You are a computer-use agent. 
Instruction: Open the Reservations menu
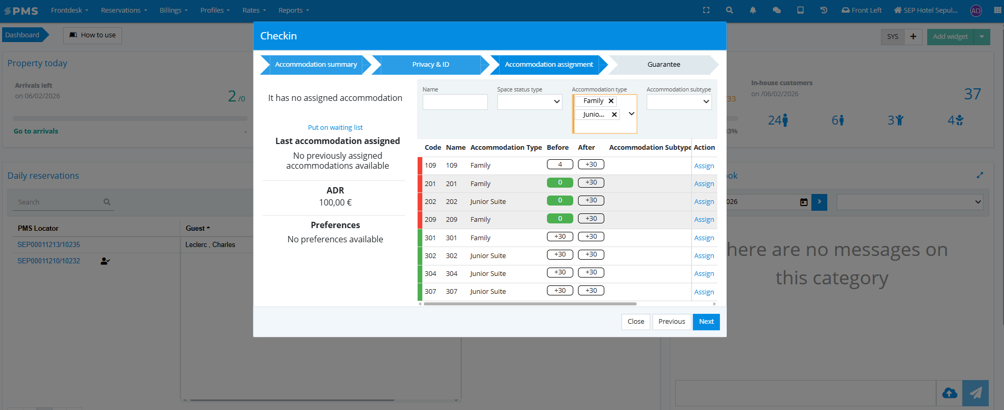click(x=124, y=10)
